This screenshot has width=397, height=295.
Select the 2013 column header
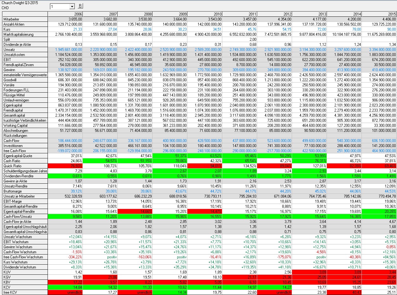[x=309, y=14]
